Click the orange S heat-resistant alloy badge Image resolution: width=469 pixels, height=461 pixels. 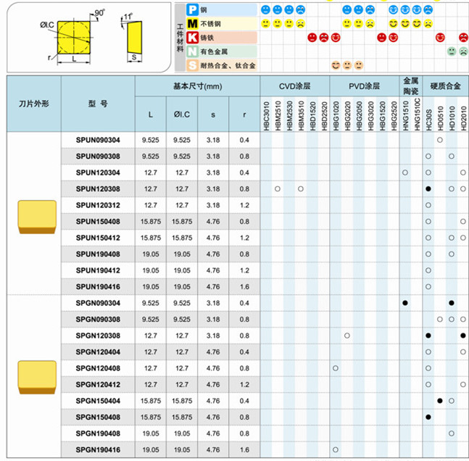[192, 65]
